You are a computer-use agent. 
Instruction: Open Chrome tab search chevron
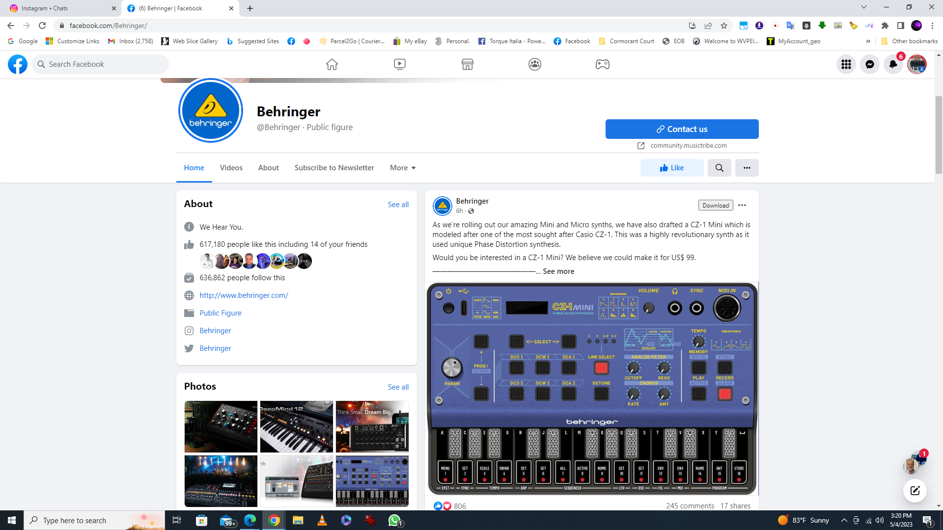tap(863, 7)
